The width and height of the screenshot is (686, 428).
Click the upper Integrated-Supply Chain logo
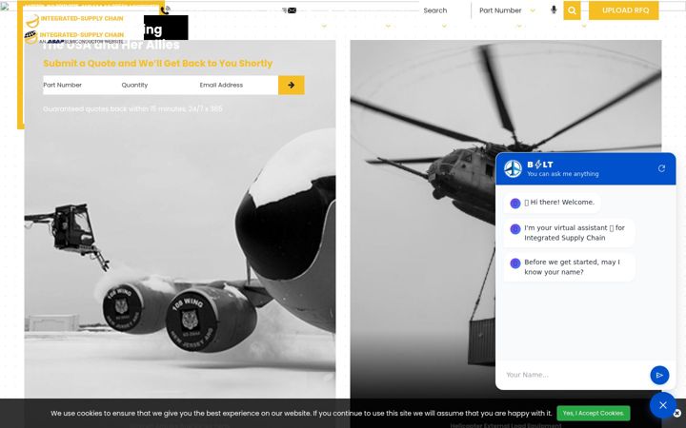coord(74,19)
